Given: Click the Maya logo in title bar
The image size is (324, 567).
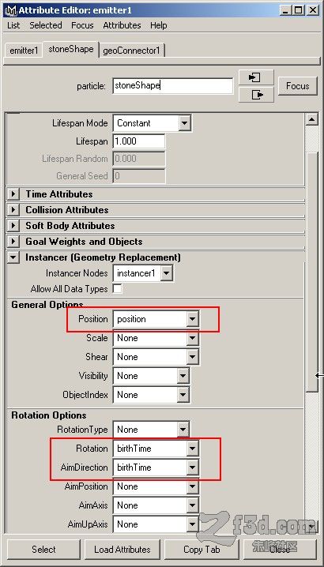Looking at the screenshot, I should [11, 10].
